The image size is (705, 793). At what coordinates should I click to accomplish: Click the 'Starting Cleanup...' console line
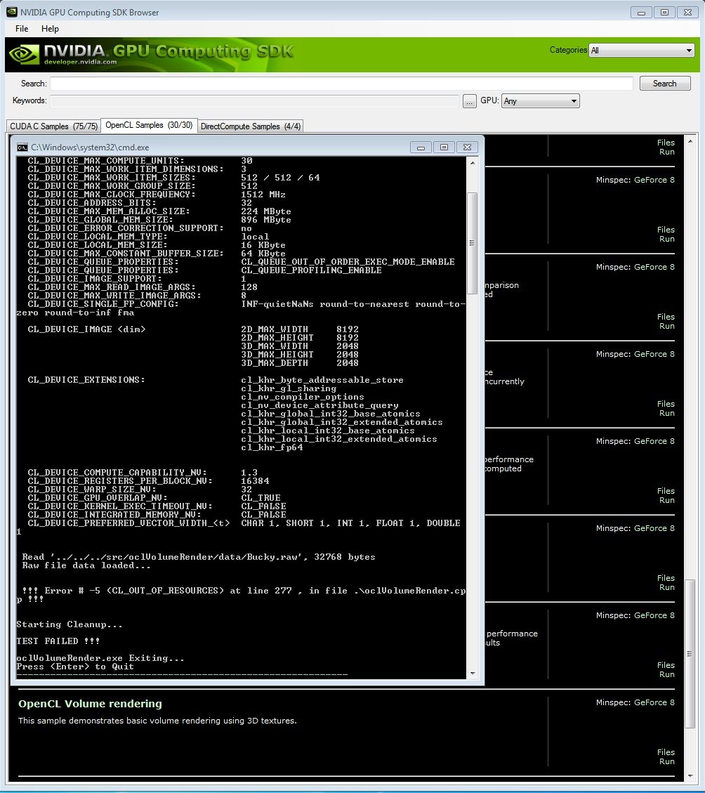point(70,624)
